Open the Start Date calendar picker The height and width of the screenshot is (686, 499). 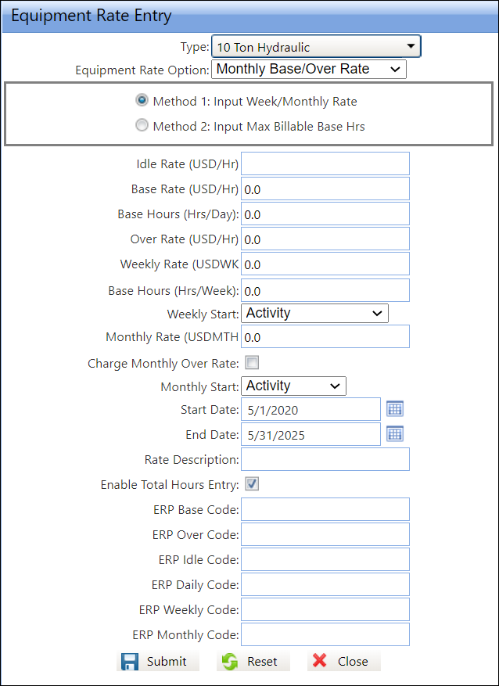[395, 409]
